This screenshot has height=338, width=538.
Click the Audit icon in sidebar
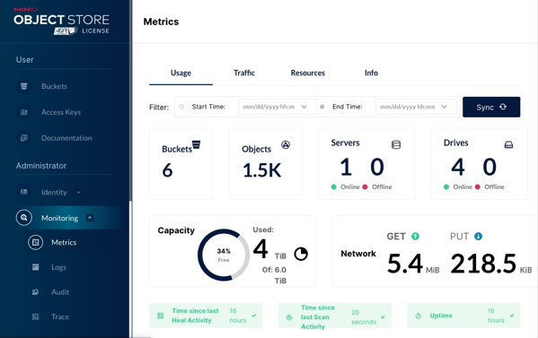coord(35,291)
